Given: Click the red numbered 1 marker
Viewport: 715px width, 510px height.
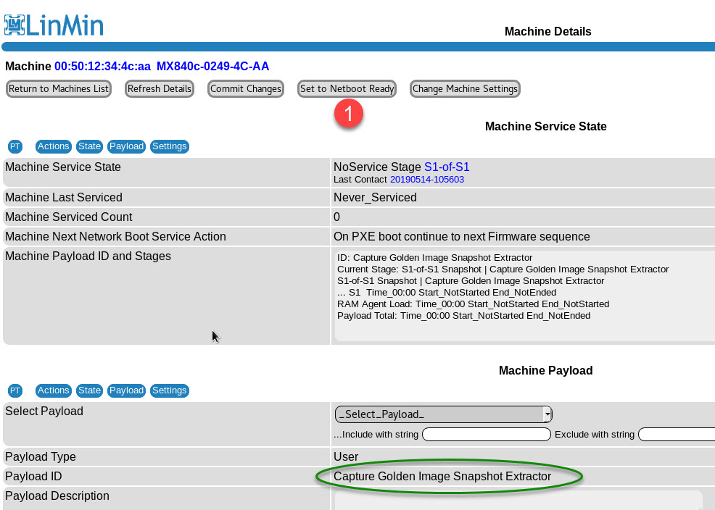Looking at the screenshot, I should pos(349,114).
